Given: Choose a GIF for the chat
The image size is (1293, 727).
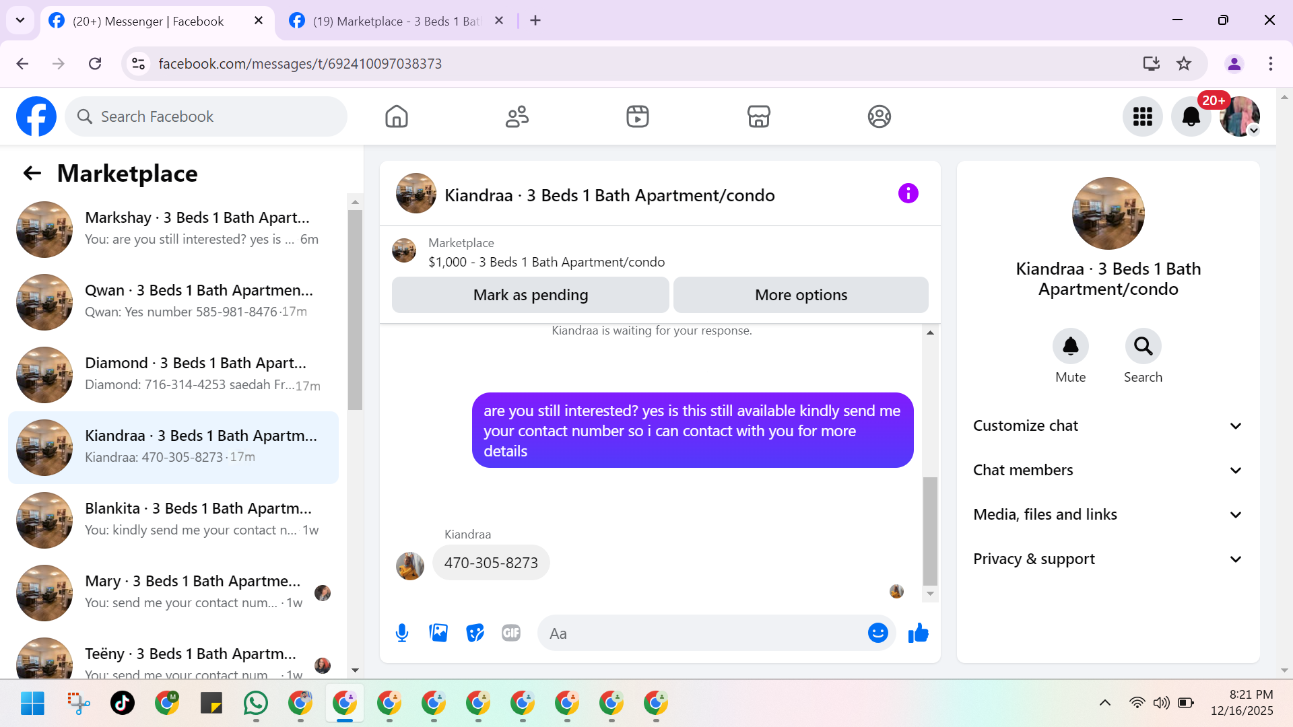Looking at the screenshot, I should (511, 633).
